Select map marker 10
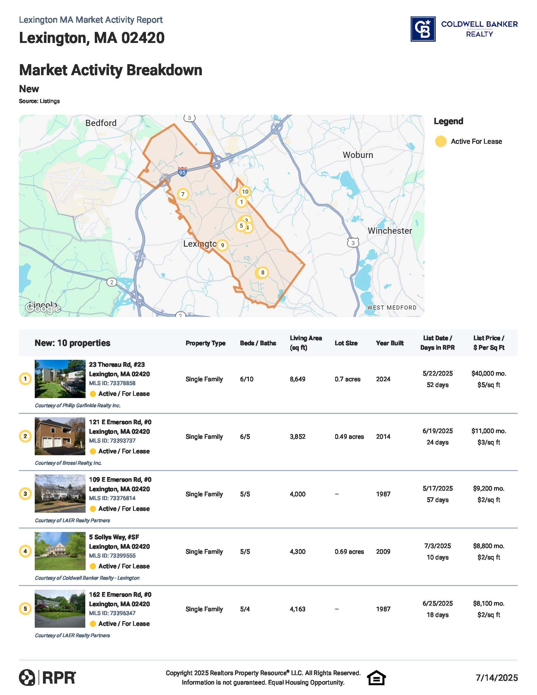Image resolution: width=537 pixels, height=695 pixels. click(x=245, y=191)
